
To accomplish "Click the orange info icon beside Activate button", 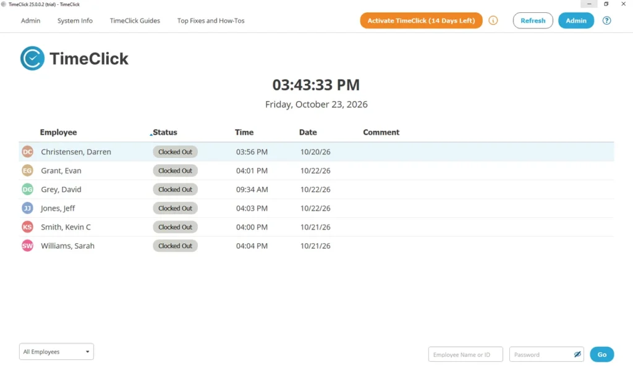I will (493, 20).
